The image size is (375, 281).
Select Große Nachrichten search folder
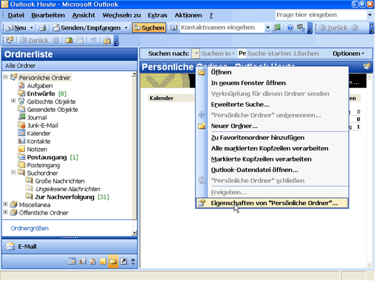coord(60,181)
